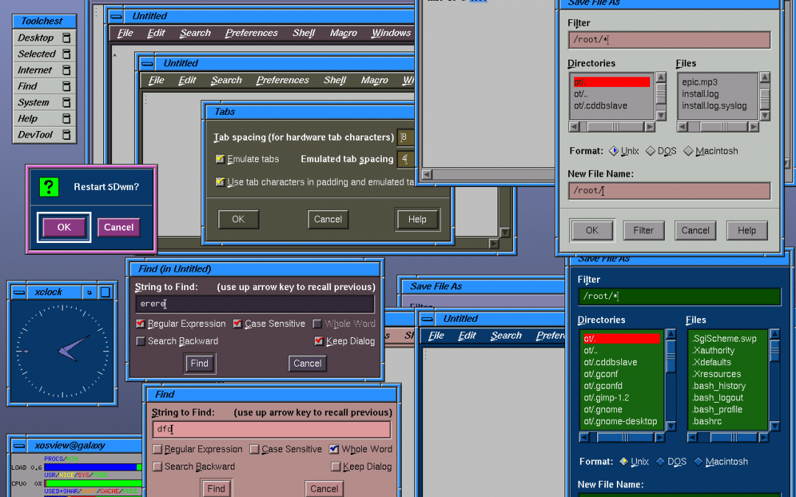This screenshot has height=497, width=796.
Task: Select ot/.gimp-1.2 in the Directories list
Action: click(606, 398)
